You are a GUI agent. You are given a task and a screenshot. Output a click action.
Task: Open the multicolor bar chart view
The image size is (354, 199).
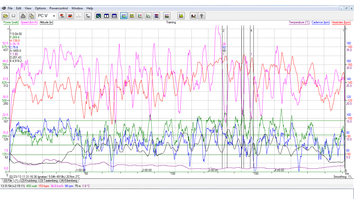pos(156,16)
